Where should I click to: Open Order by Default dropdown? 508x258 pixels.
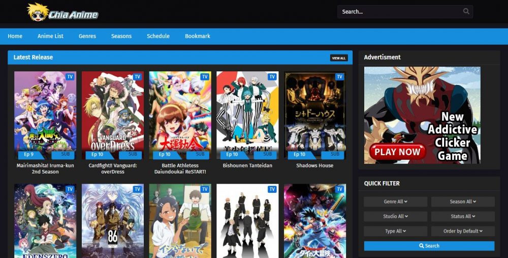pyautogui.click(x=463, y=231)
